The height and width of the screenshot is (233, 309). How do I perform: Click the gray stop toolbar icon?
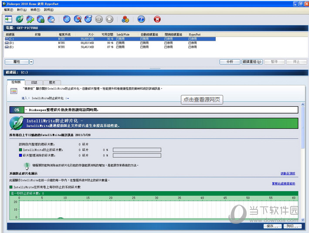[109, 19]
